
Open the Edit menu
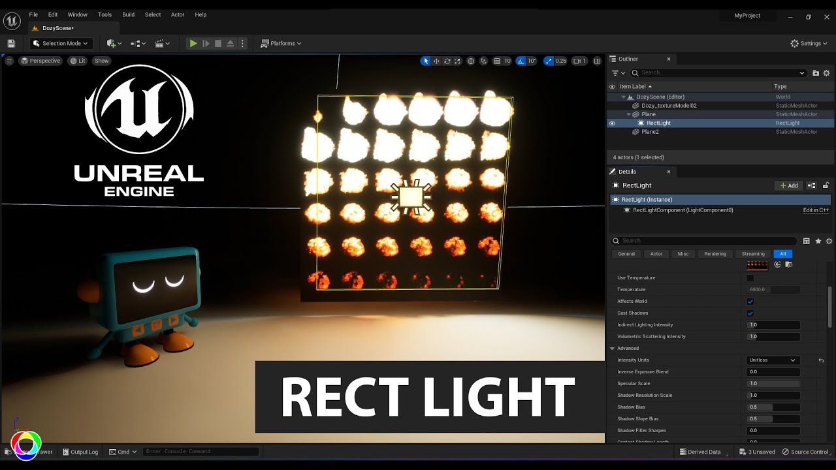(x=53, y=14)
